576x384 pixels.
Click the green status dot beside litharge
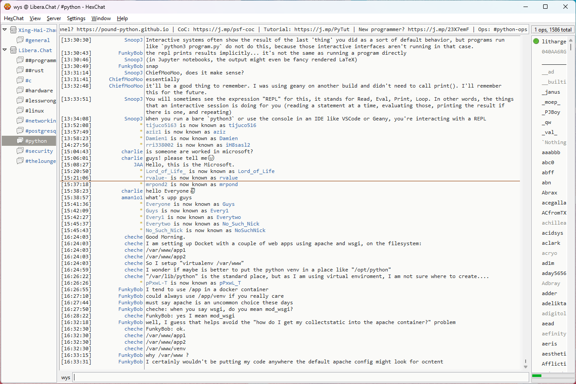pos(536,42)
